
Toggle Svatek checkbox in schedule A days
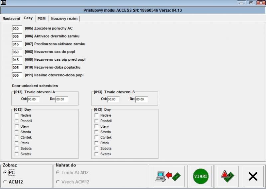pos(17,154)
